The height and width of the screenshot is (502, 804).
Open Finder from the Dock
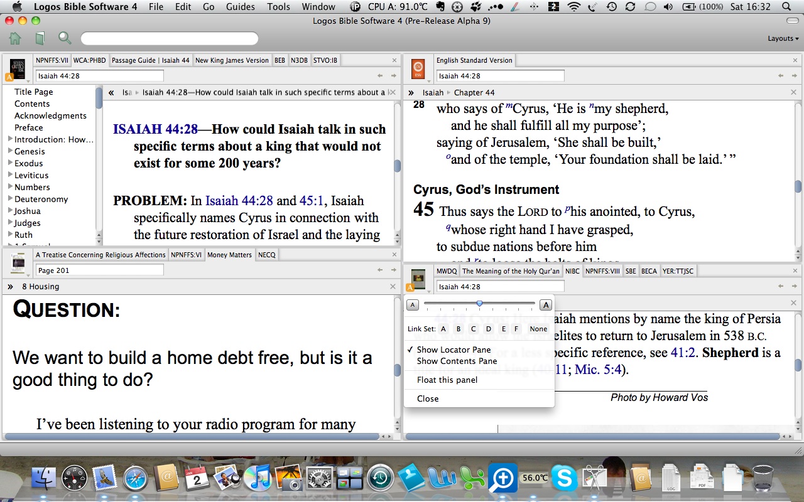43,479
